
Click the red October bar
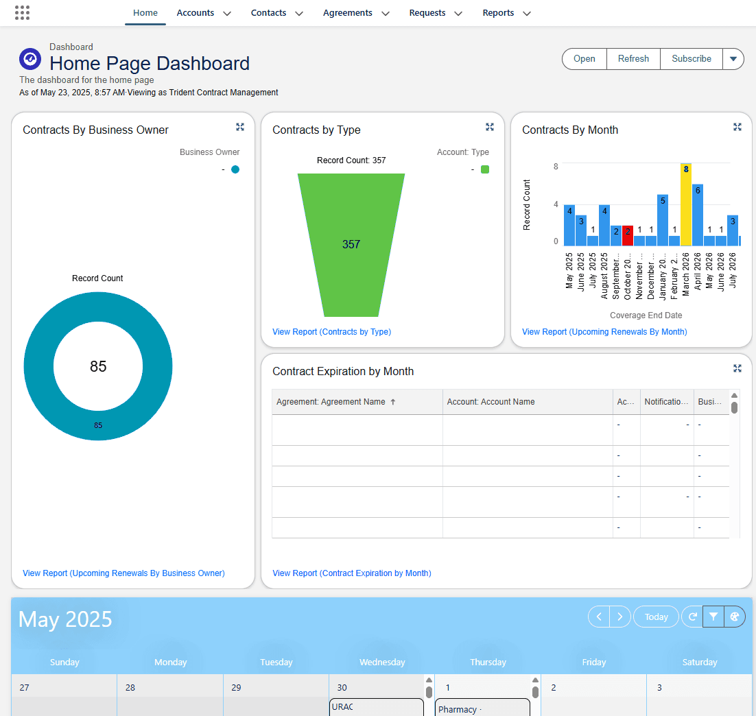(x=627, y=236)
